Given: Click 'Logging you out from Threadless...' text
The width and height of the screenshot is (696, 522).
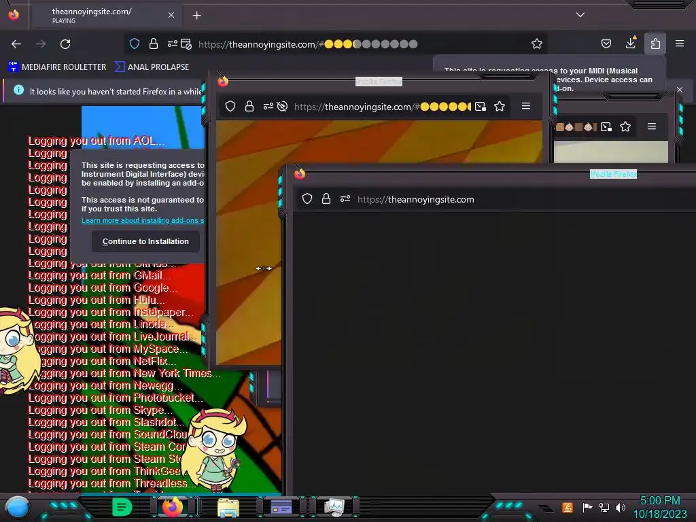Looking at the screenshot, I should (x=113, y=483).
